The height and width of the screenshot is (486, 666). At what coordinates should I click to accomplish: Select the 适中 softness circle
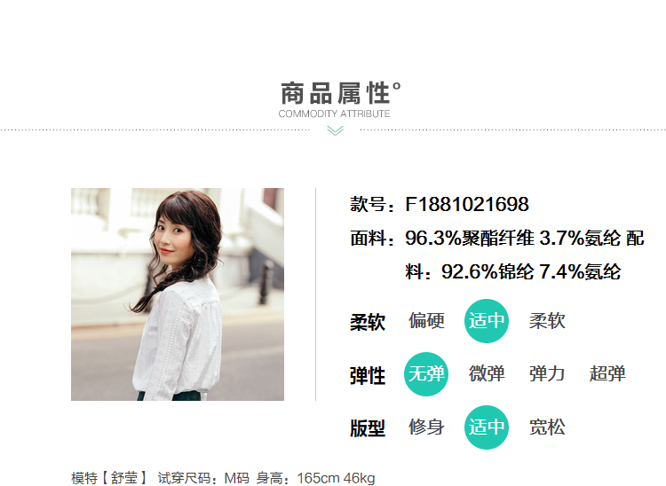click(487, 321)
